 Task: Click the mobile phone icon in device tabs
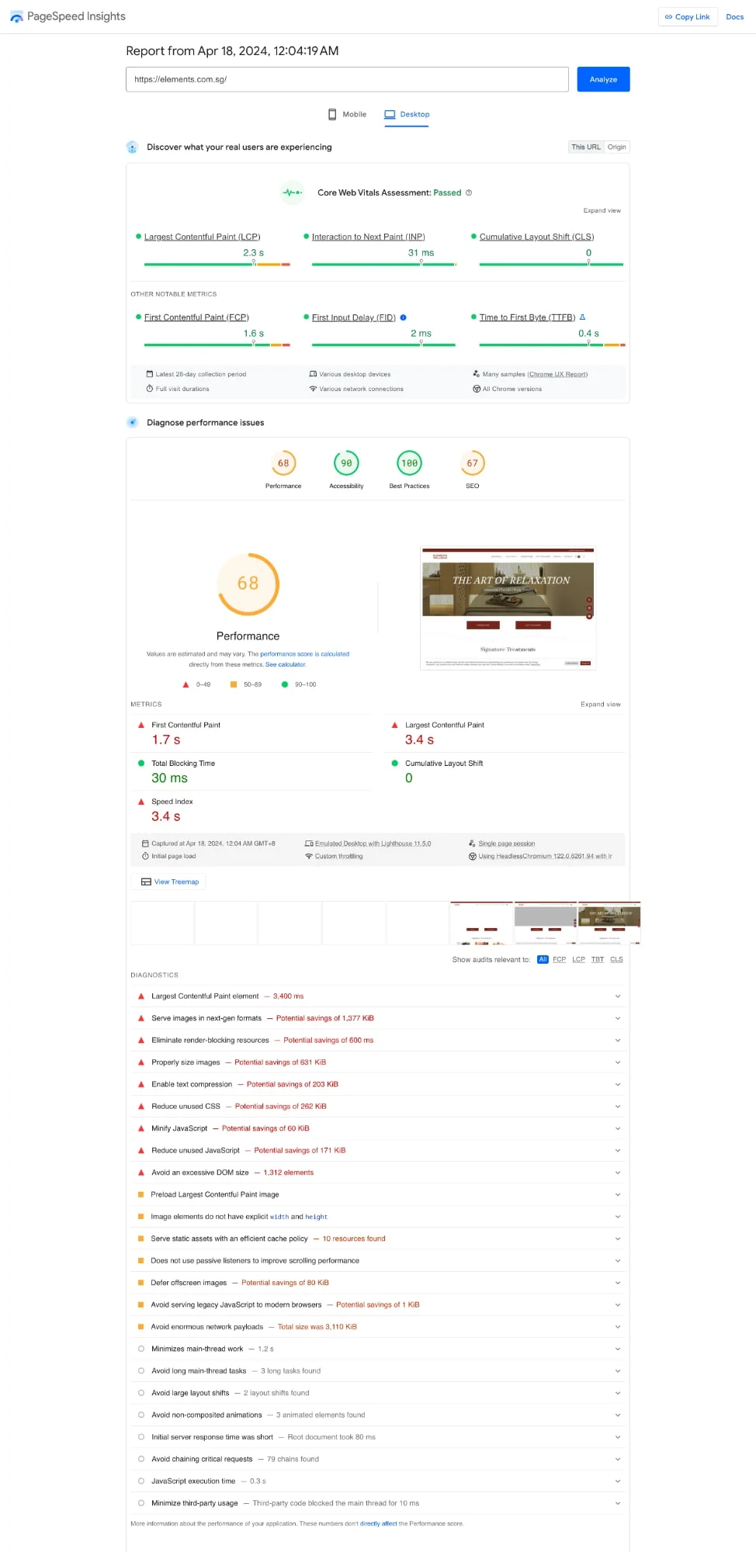[332, 114]
